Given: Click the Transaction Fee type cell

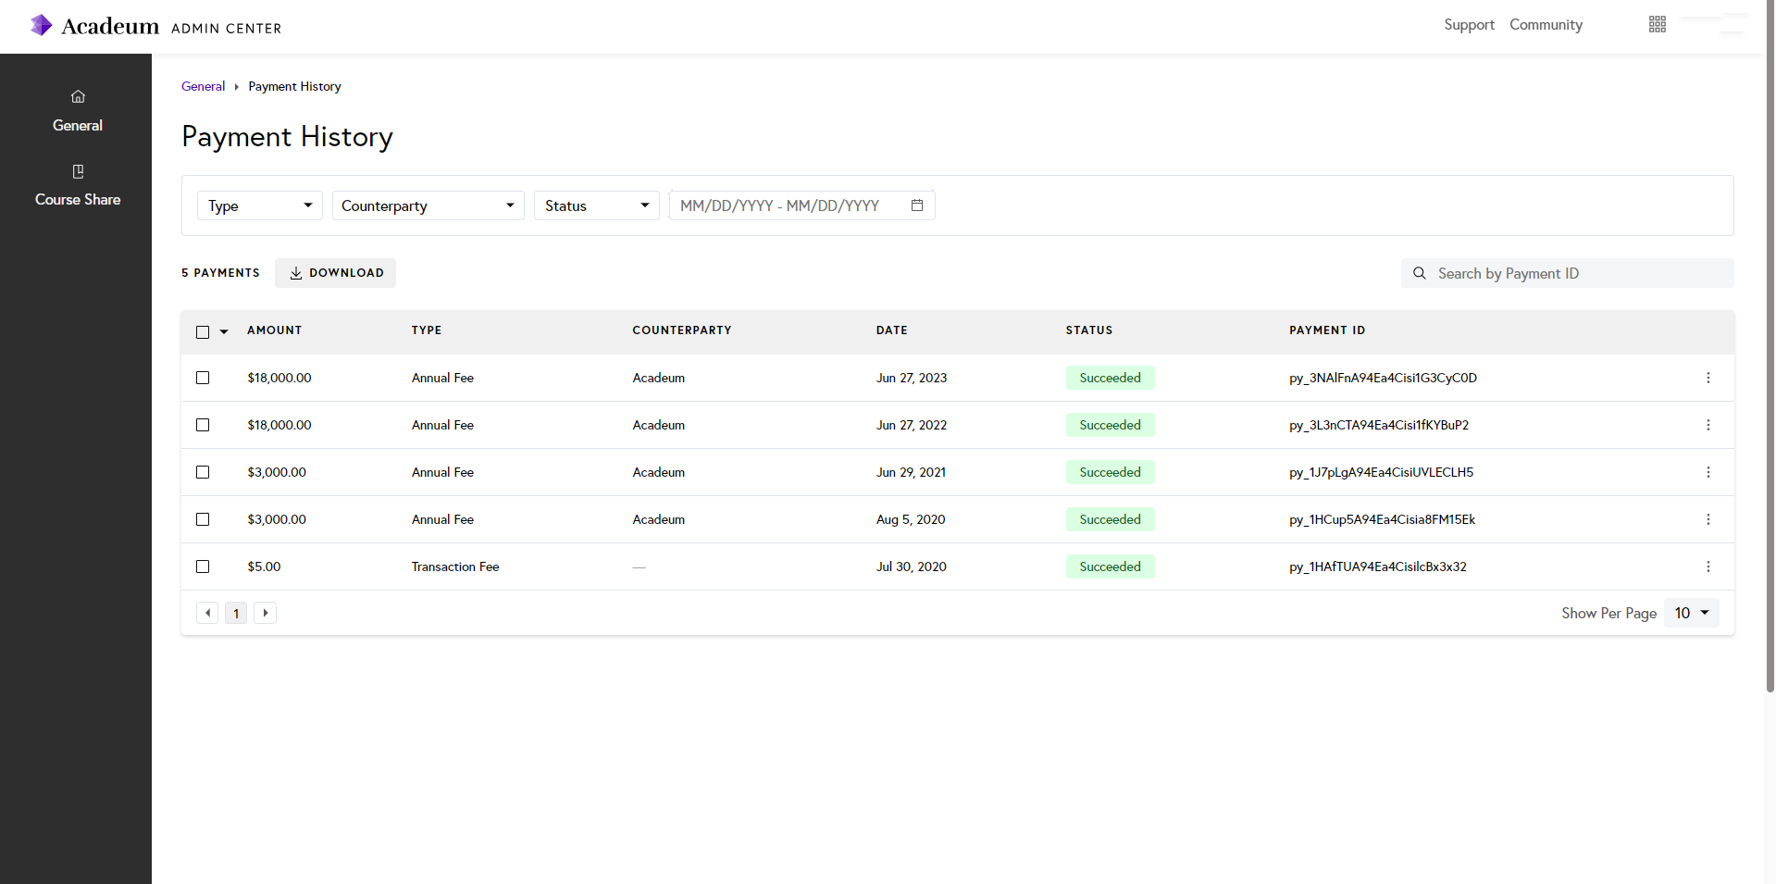Looking at the screenshot, I should [x=455, y=567].
